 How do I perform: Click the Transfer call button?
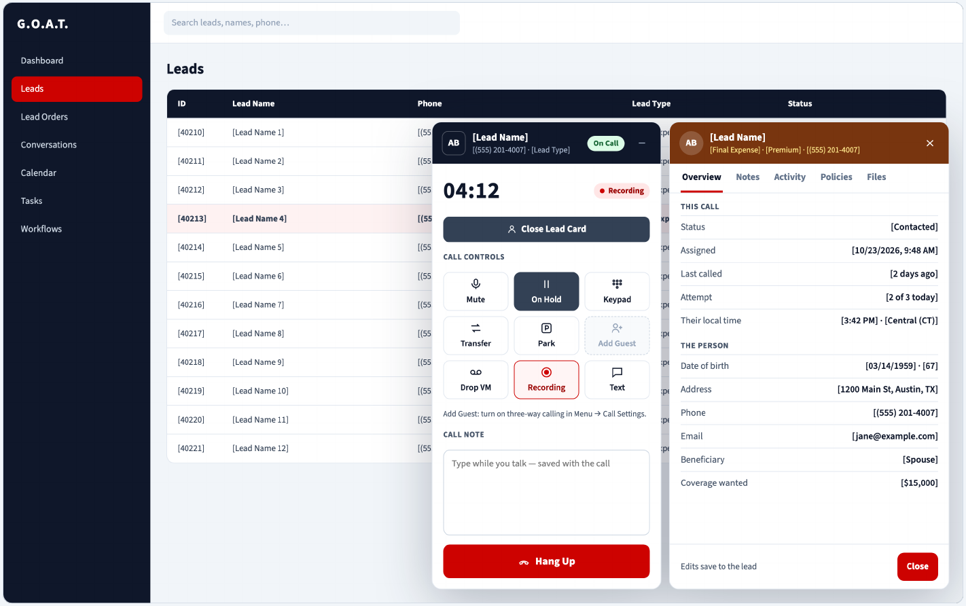pos(476,336)
